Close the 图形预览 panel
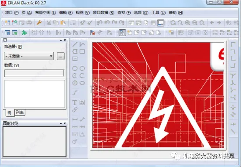 point(65,123)
